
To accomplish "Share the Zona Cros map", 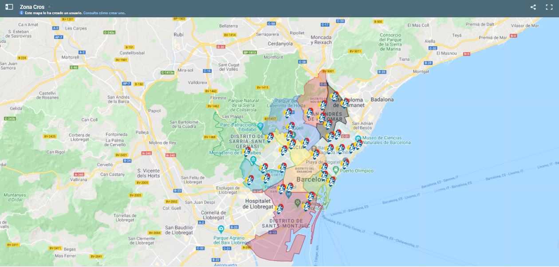I will pos(533,7).
